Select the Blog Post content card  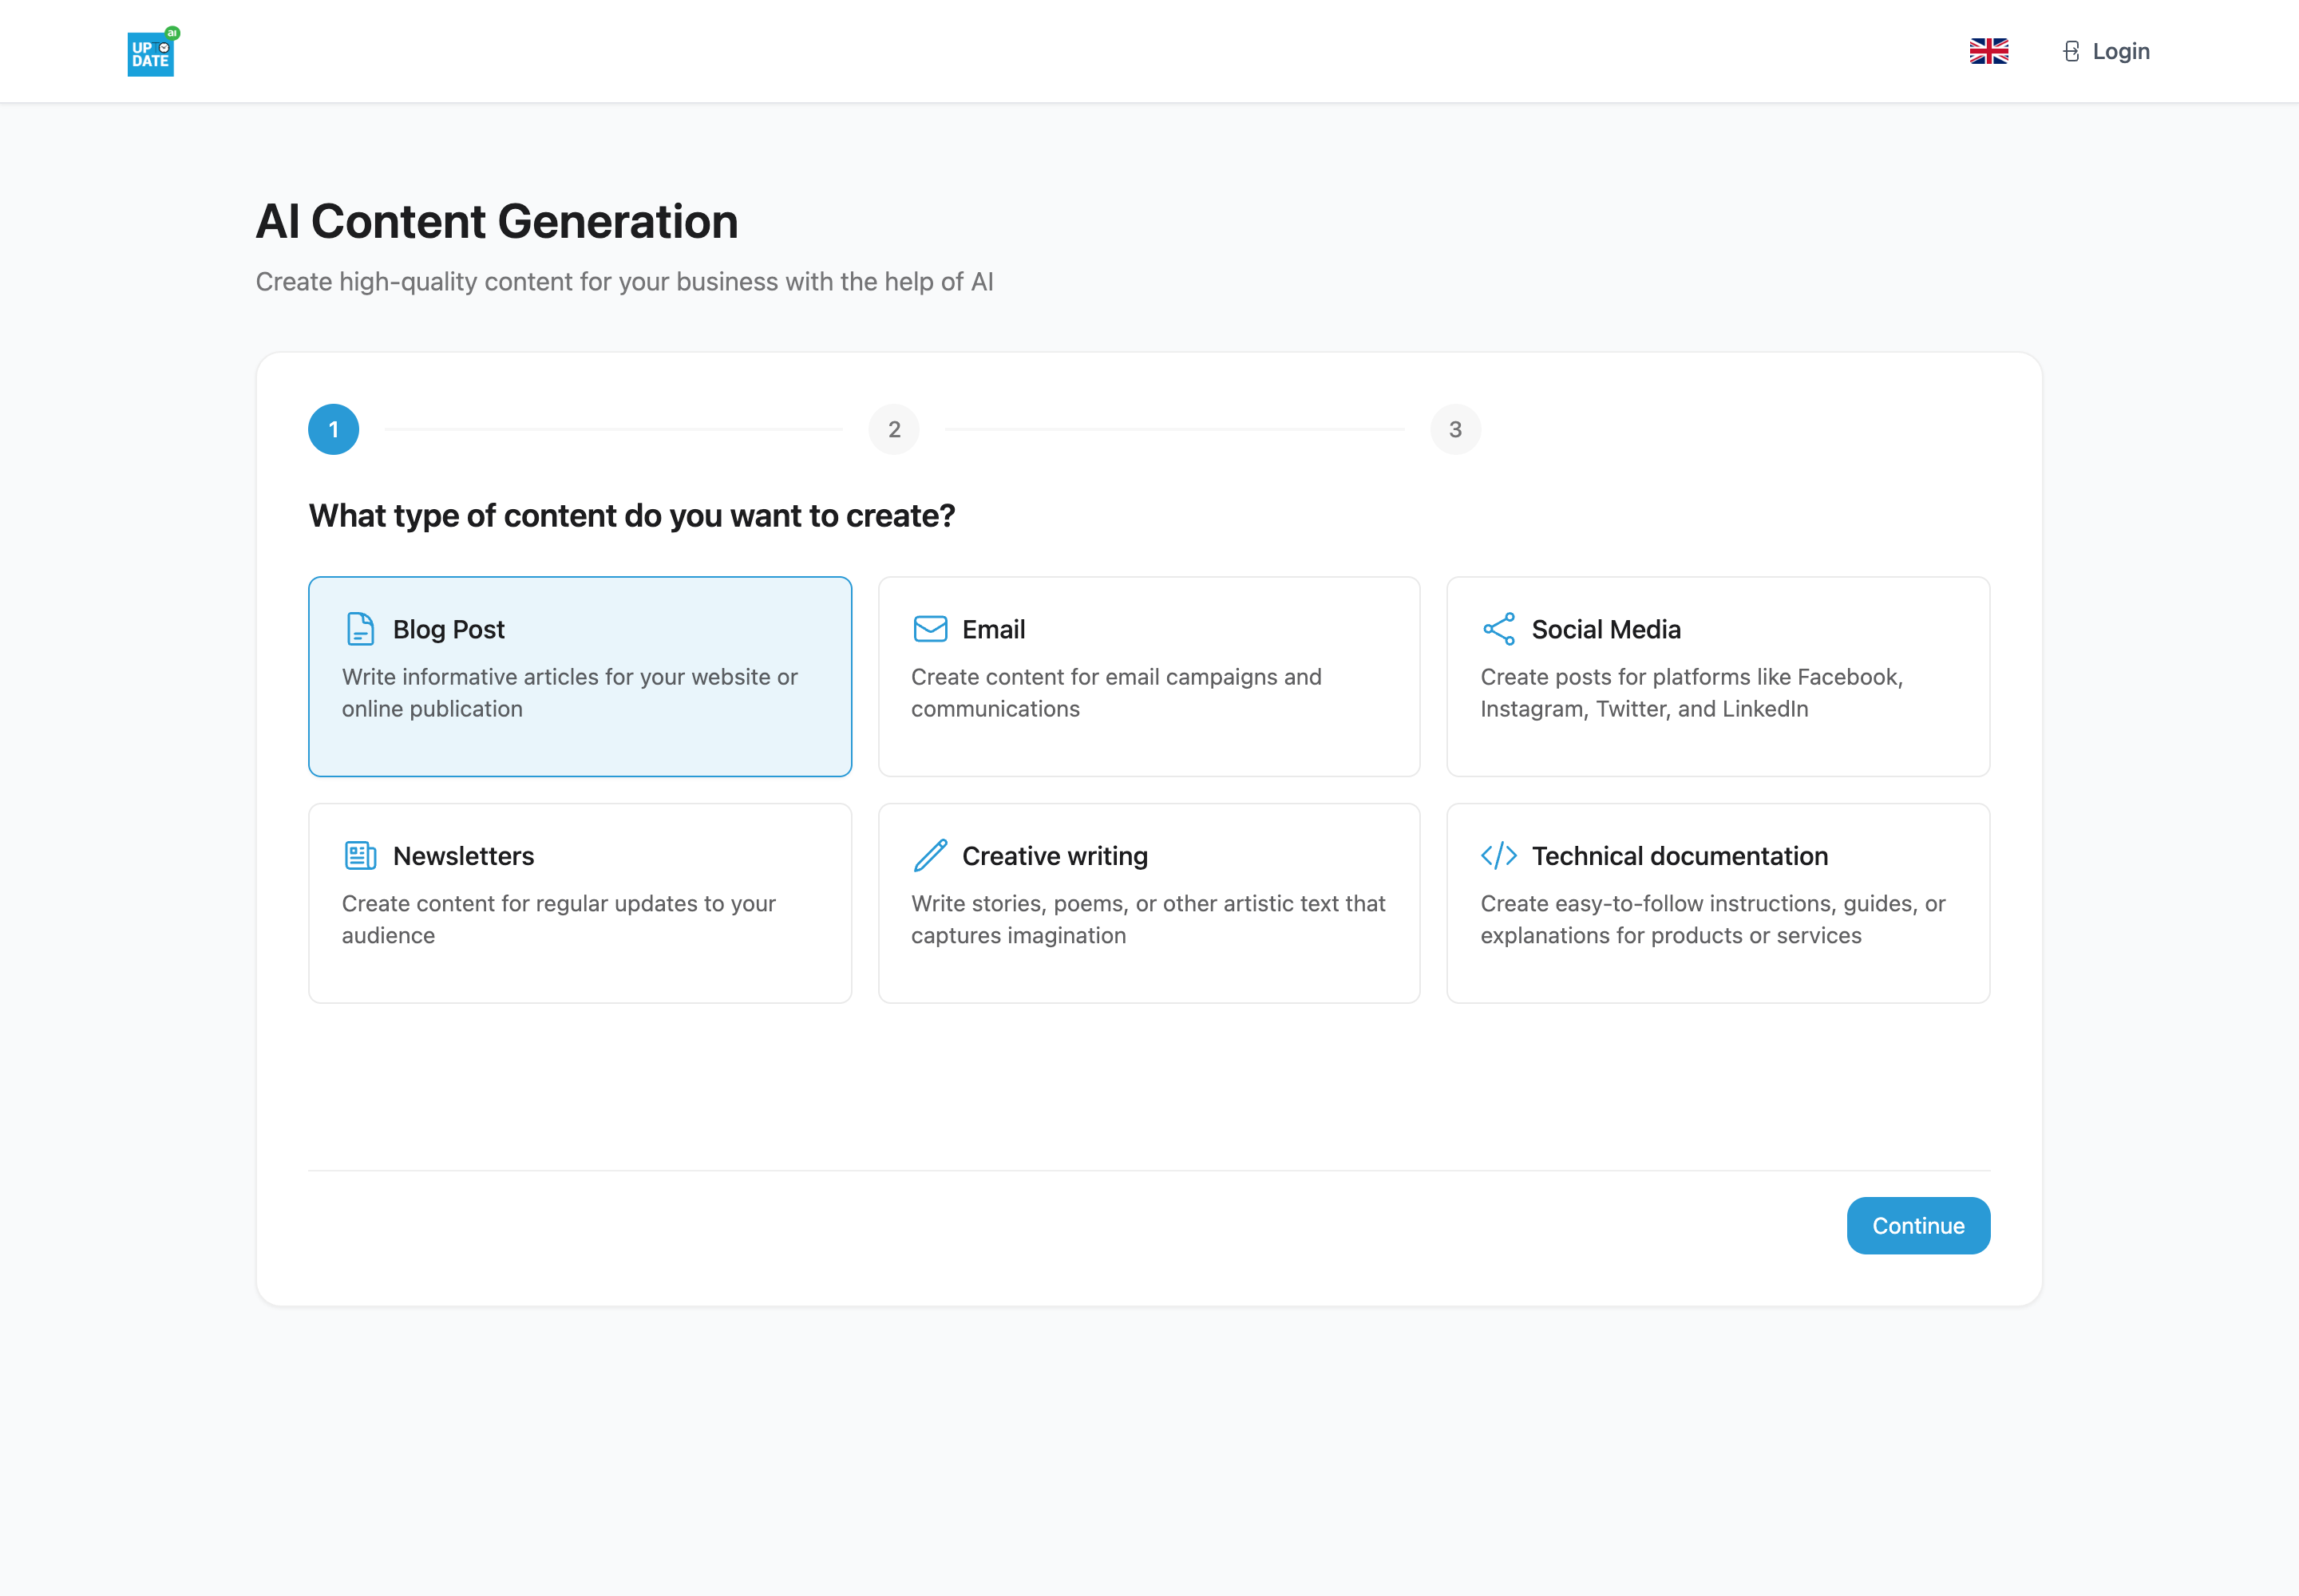[580, 676]
